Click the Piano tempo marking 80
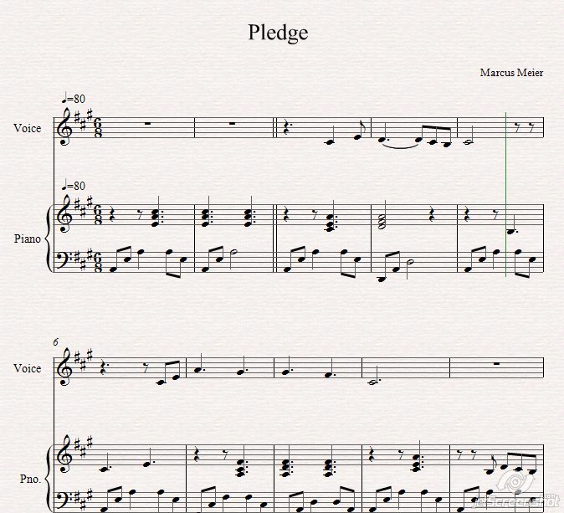Screen dimensions: 564x513 pos(73,186)
